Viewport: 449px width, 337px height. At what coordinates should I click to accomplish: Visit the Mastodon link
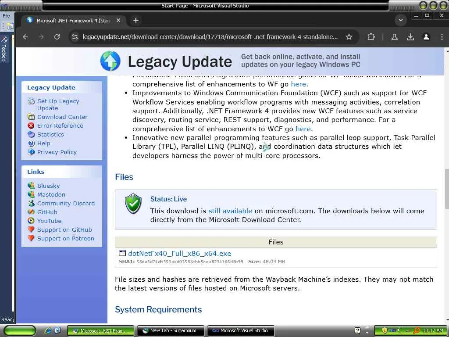click(51, 194)
